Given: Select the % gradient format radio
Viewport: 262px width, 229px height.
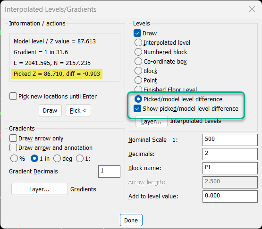Looking at the screenshot, I should click(x=14, y=158).
